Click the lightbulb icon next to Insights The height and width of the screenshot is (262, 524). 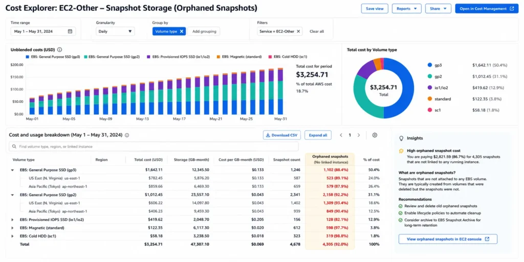point(401,138)
